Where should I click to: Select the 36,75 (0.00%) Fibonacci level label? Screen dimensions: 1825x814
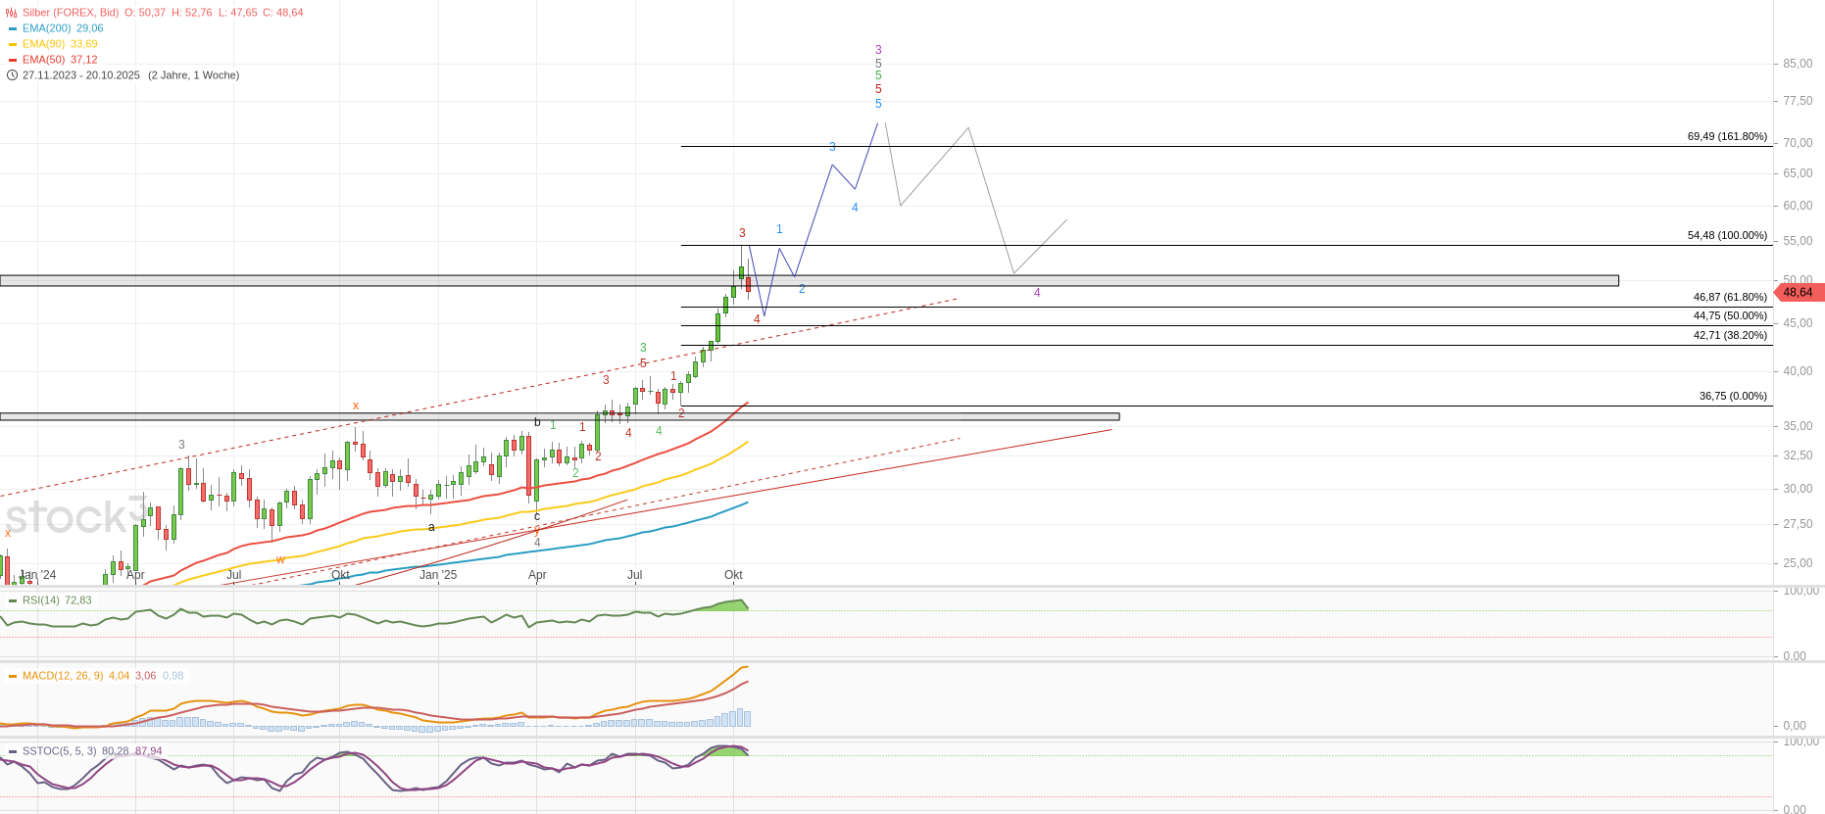coord(1733,396)
